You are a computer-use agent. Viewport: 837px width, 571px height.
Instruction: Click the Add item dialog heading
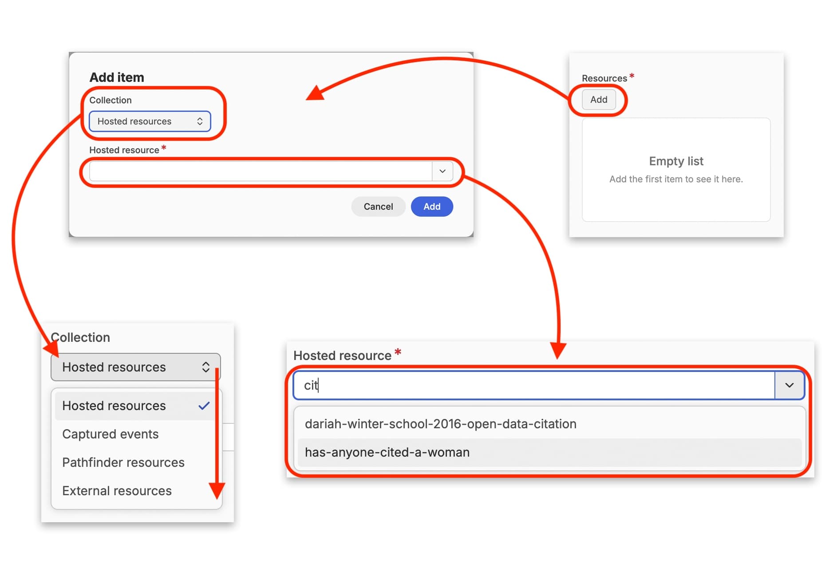tap(117, 78)
